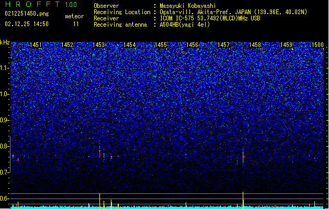Click the small meteor echo near 1456
Viewport: 329px width, 209px height.
[x=186, y=155]
